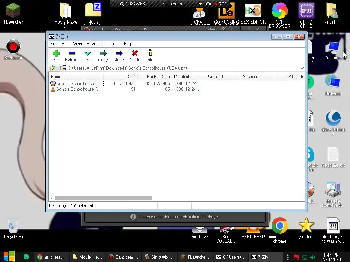Select the 'you tried' star desktop icon
350x262 pixels.
[307, 229]
